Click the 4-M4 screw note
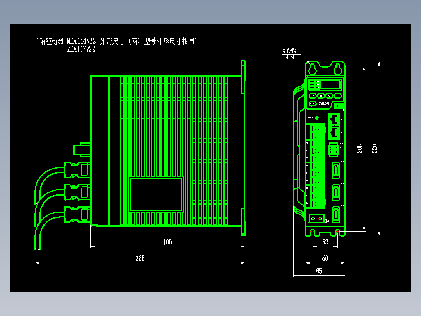421x316 pixels. coord(290,57)
